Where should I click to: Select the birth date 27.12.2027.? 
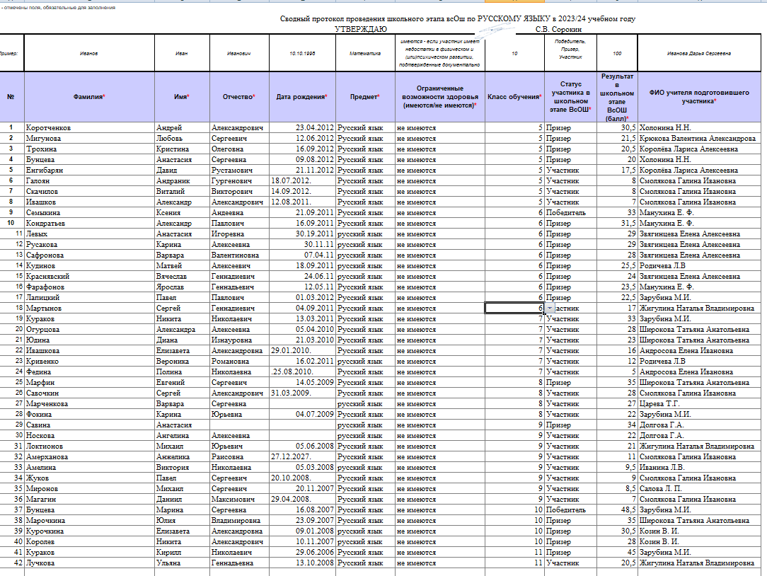291,457
